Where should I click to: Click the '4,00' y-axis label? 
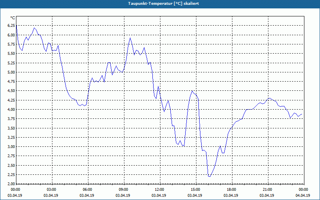(x=11, y=109)
